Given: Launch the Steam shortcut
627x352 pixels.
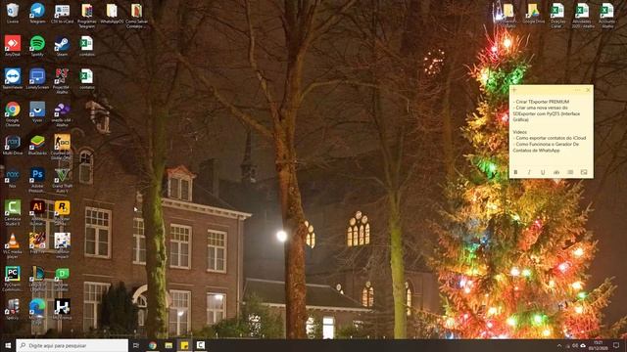Looking at the screenshot, I should tap(62, 46).
